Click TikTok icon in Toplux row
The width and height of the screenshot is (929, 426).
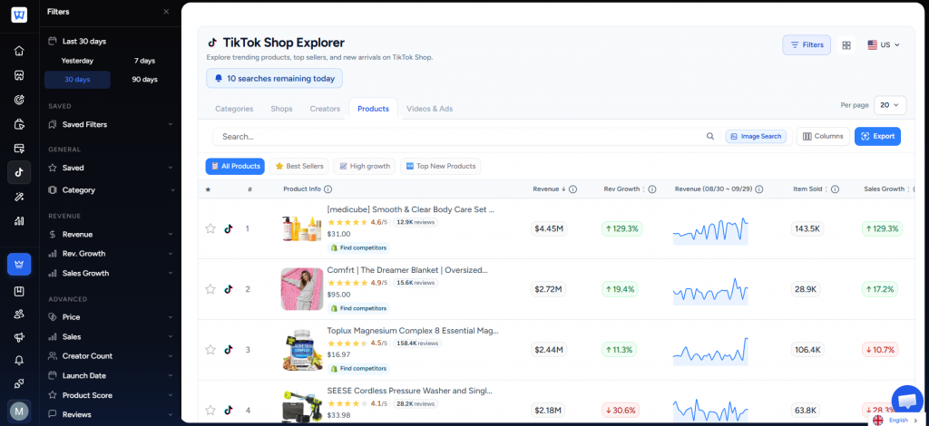tap(229, 350)
